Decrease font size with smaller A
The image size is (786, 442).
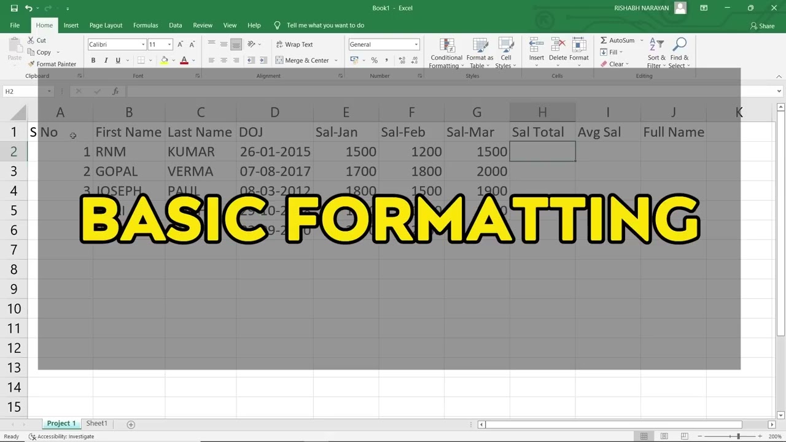192,44
